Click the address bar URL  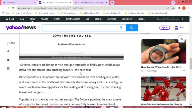(x=52, y=8)
